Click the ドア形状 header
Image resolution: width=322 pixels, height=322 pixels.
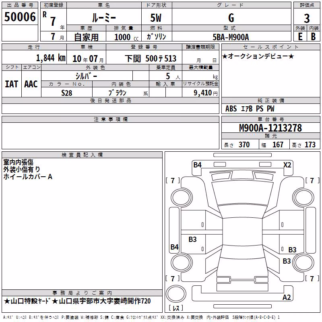(156, 5)
